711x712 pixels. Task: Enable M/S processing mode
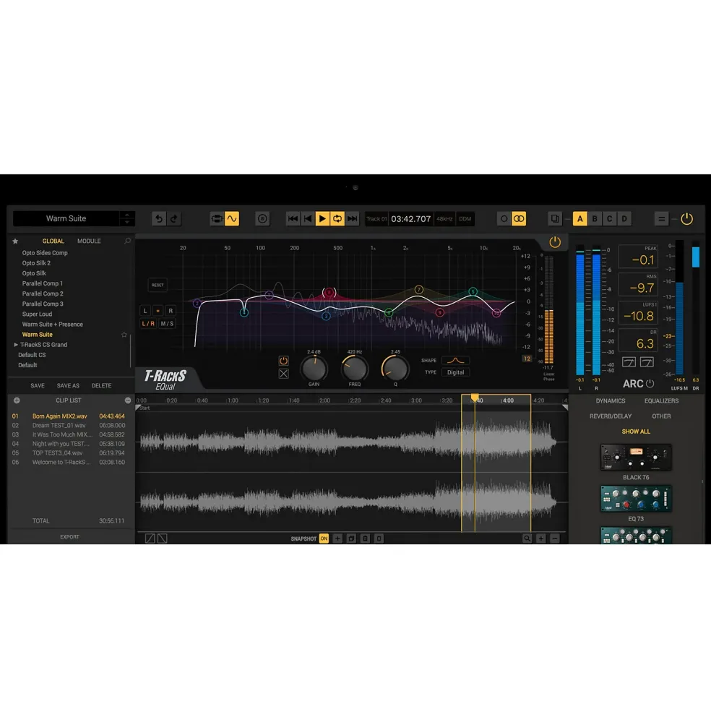pos(167,324)
